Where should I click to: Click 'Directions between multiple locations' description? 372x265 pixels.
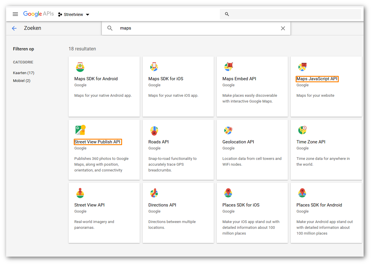point(172,225)
